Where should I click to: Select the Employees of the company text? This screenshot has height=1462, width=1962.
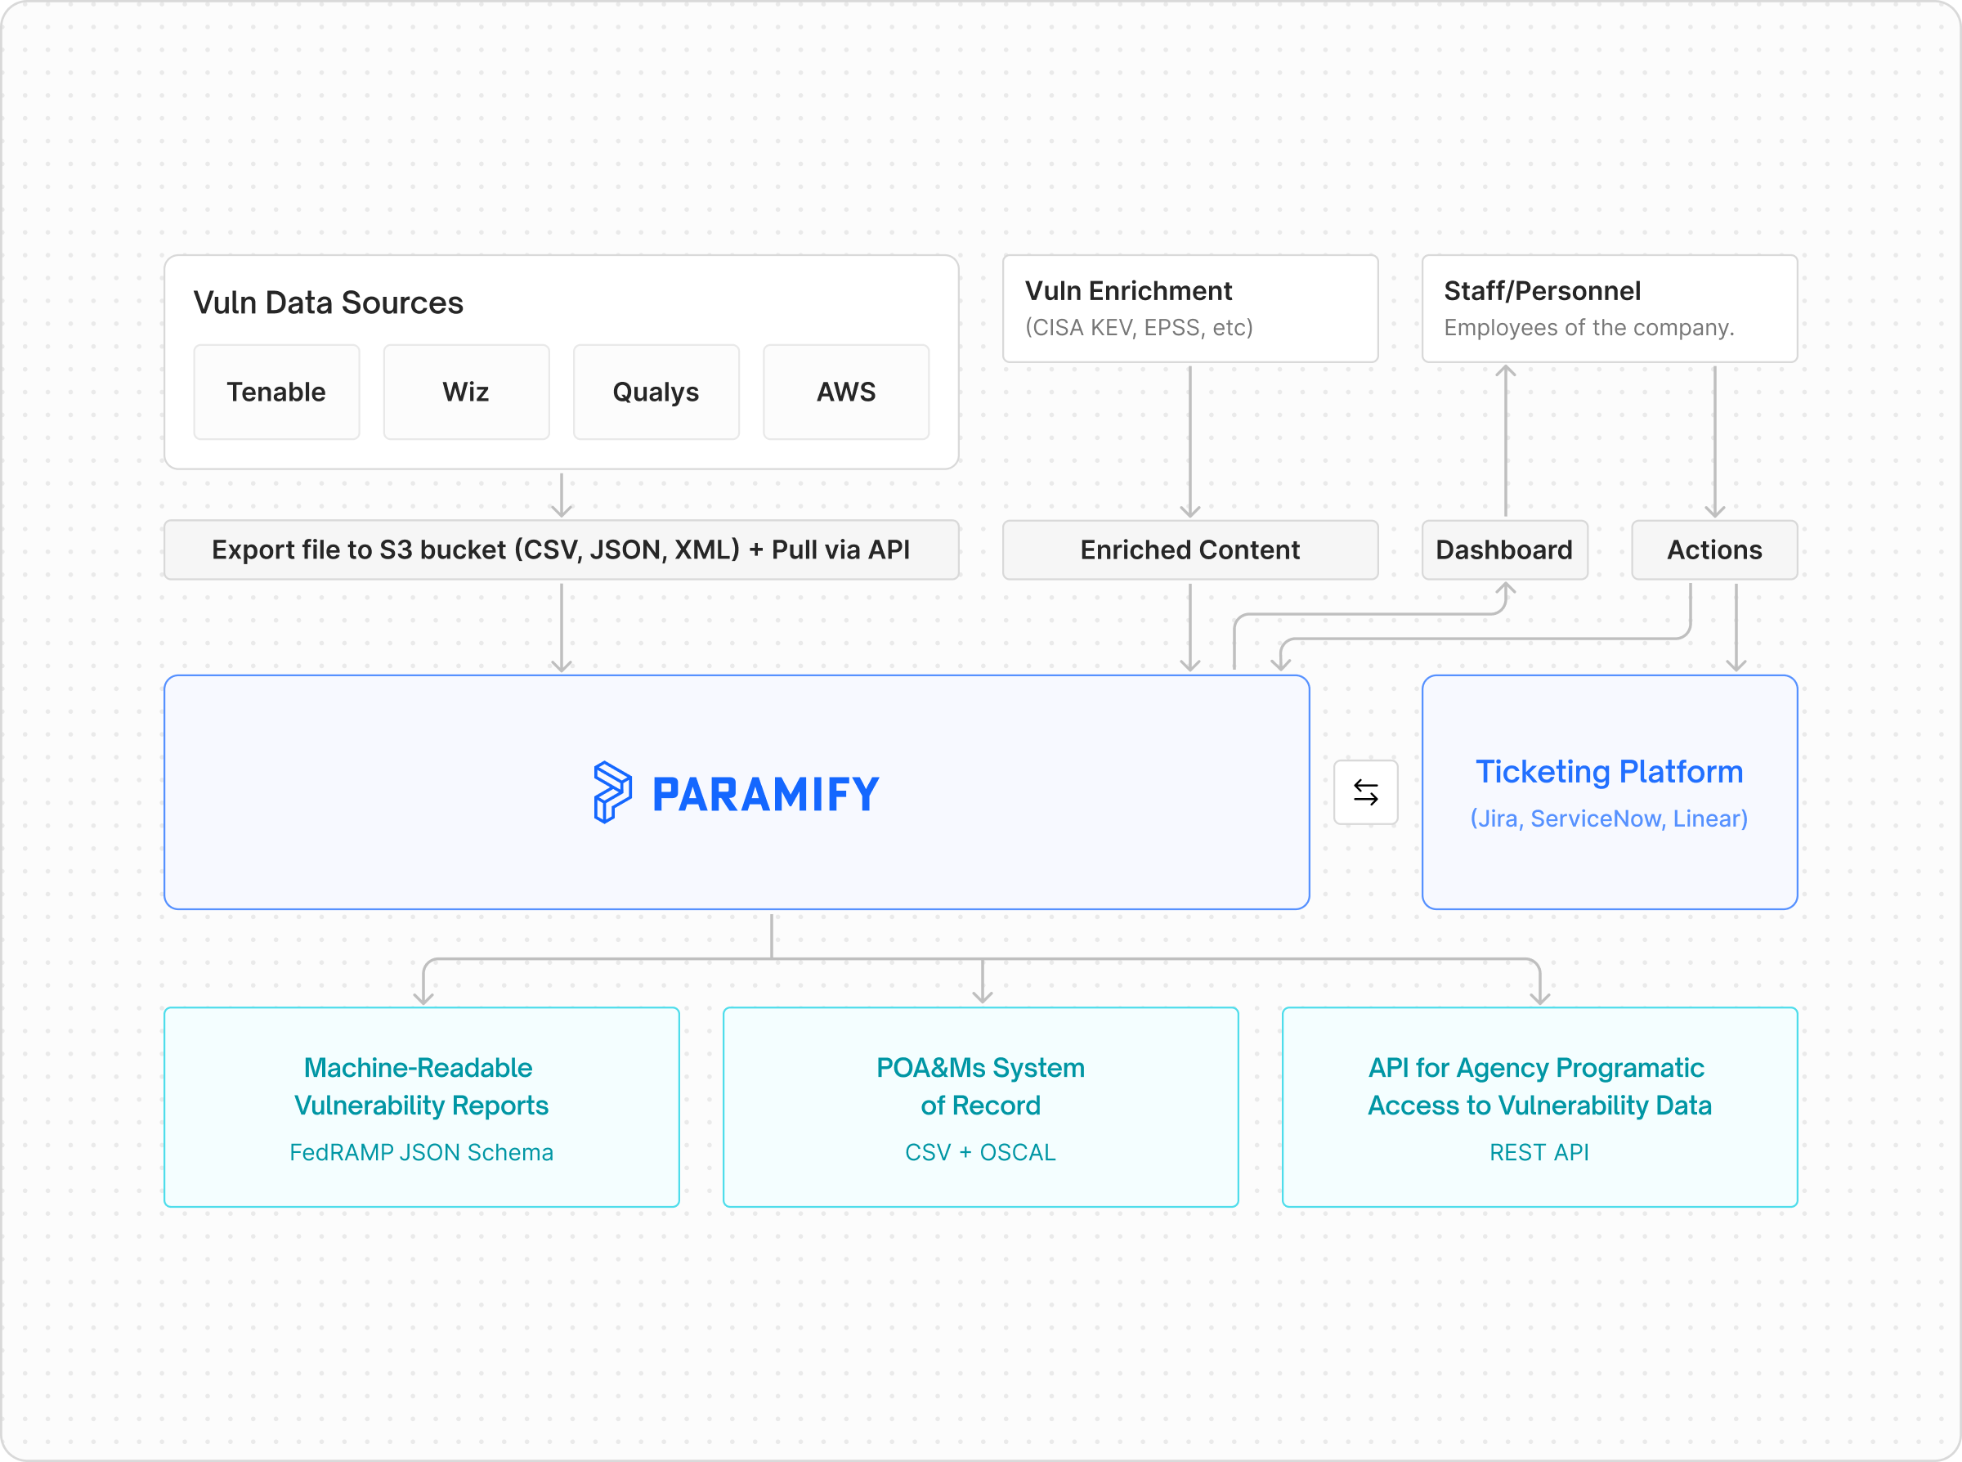(x=1589, y=327)
